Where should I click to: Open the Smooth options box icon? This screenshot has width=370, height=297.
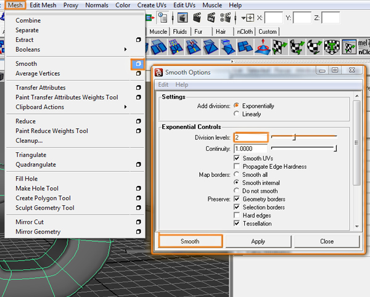pyautogui.click(x=138, y=63)
